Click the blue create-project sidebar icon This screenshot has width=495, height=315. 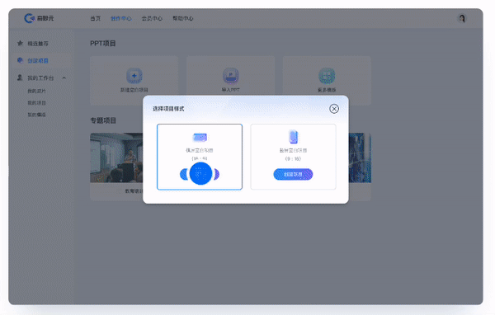(x=20, y=60)
